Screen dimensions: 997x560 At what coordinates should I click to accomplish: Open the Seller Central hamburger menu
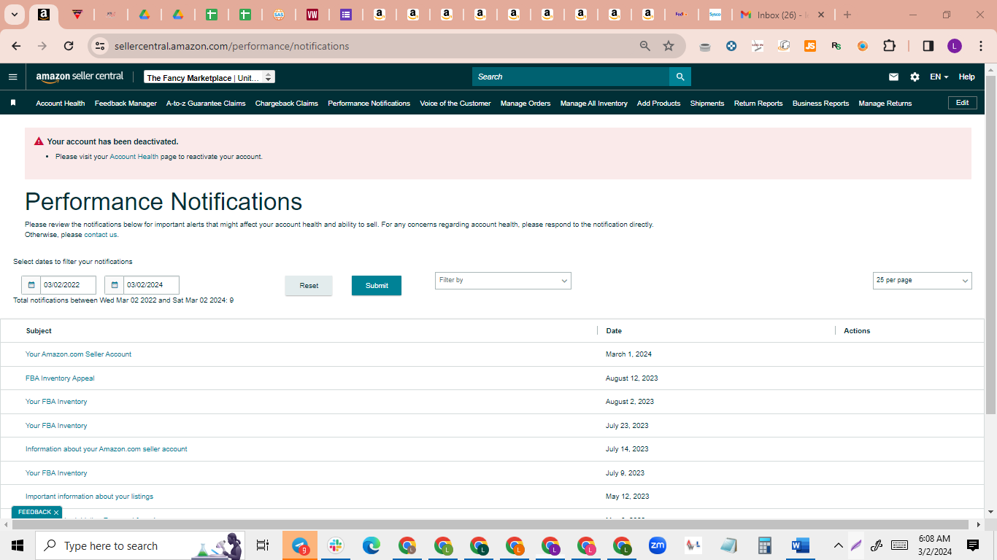[12, 77]
